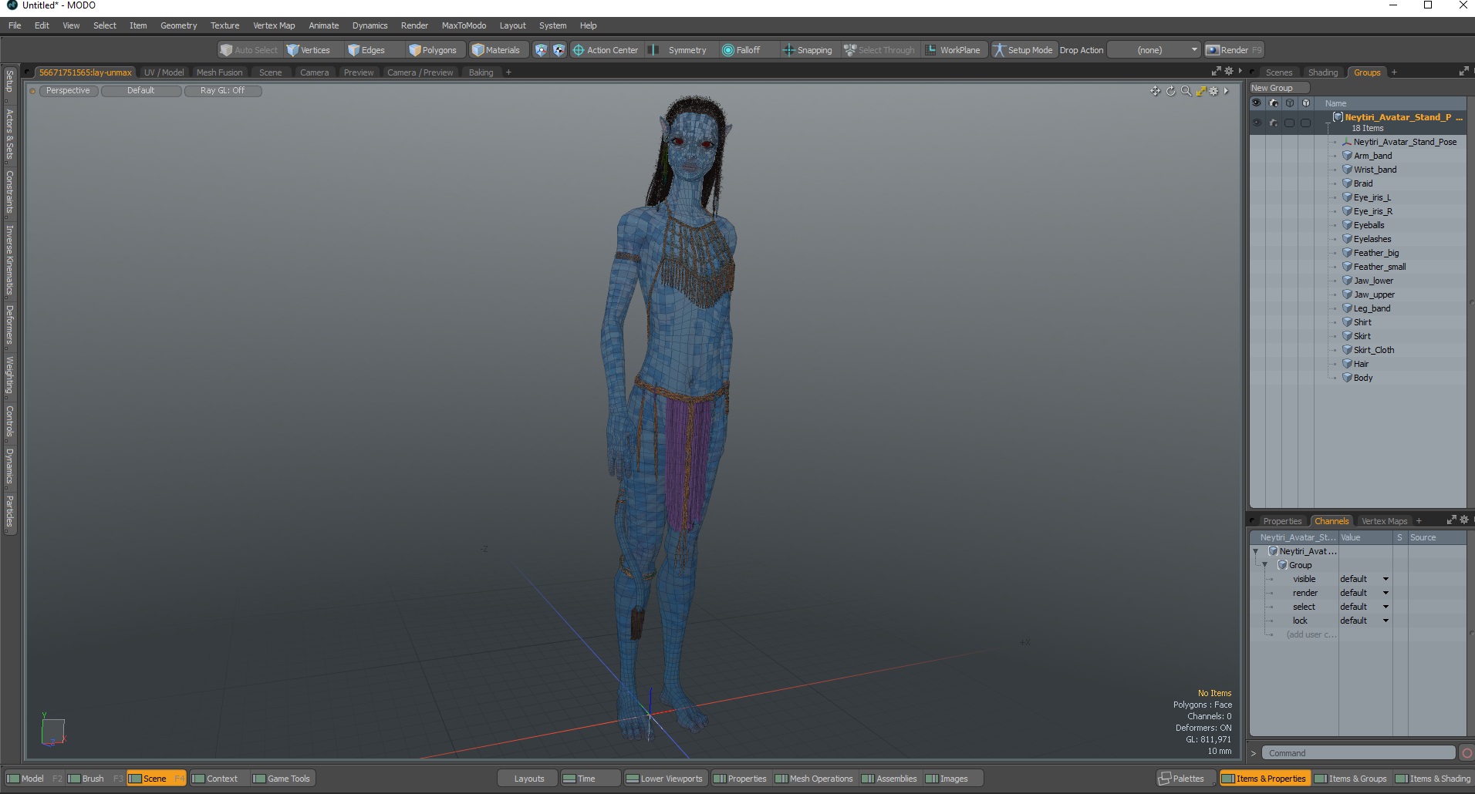The width and height of the screenshot is (1475, 794).
Task: Click the viewport pan/move icon
Action: click(x=1155, y=91)
